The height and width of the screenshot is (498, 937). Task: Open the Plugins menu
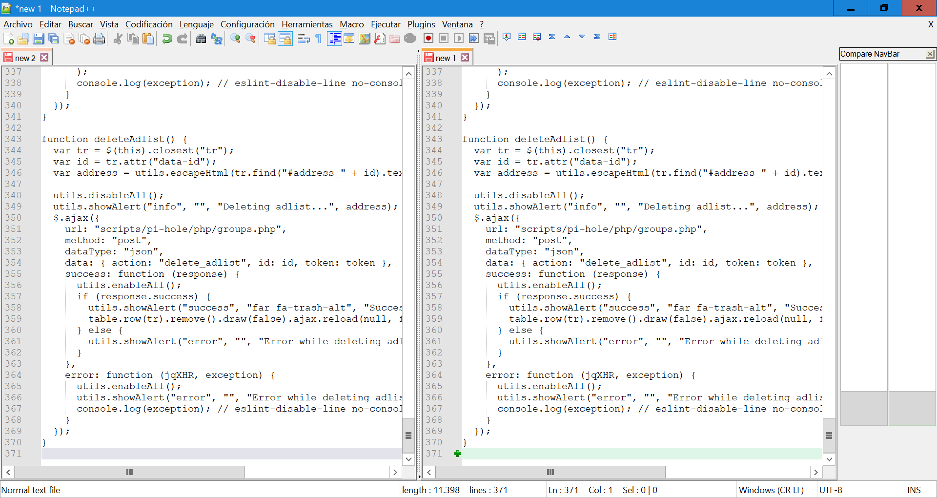point(420,24)
